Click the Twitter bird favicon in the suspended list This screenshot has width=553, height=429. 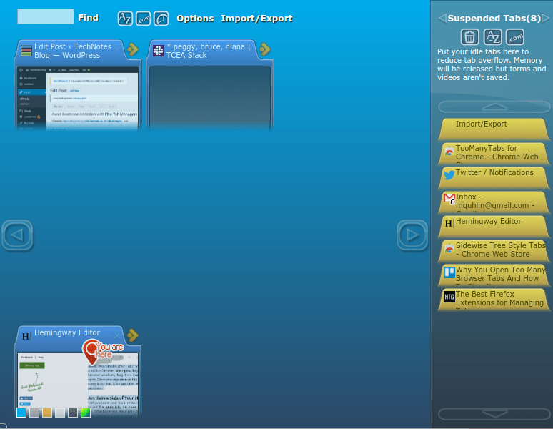click(x=449, y=175)
